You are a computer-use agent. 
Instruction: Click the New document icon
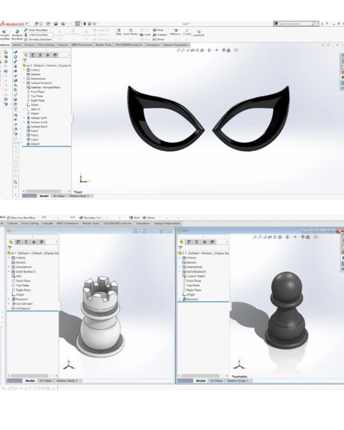tap(41, 24)
